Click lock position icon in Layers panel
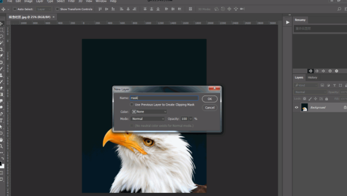347x196 pixels. point(315,99)
